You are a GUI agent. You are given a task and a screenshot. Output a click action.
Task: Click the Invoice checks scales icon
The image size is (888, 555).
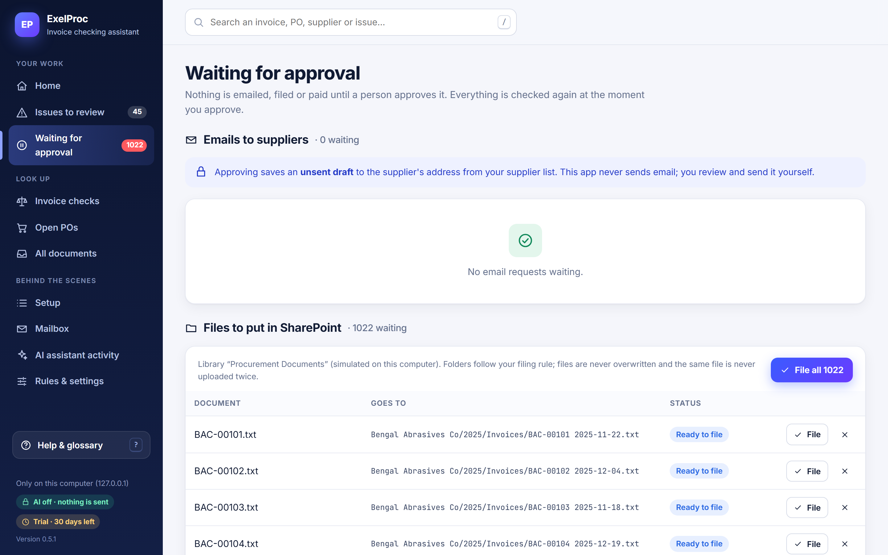(22, 201)
